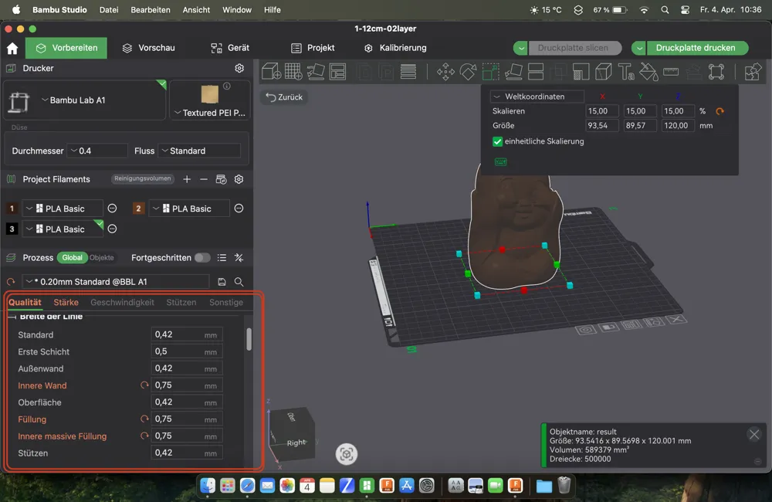Select the Move tool
This screenshot has width=772, height=502.
coord(445,71)
